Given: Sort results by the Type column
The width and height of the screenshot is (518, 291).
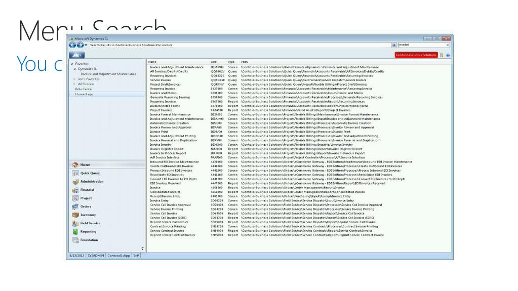Looking at the screenshot, I should coord(231,62).
